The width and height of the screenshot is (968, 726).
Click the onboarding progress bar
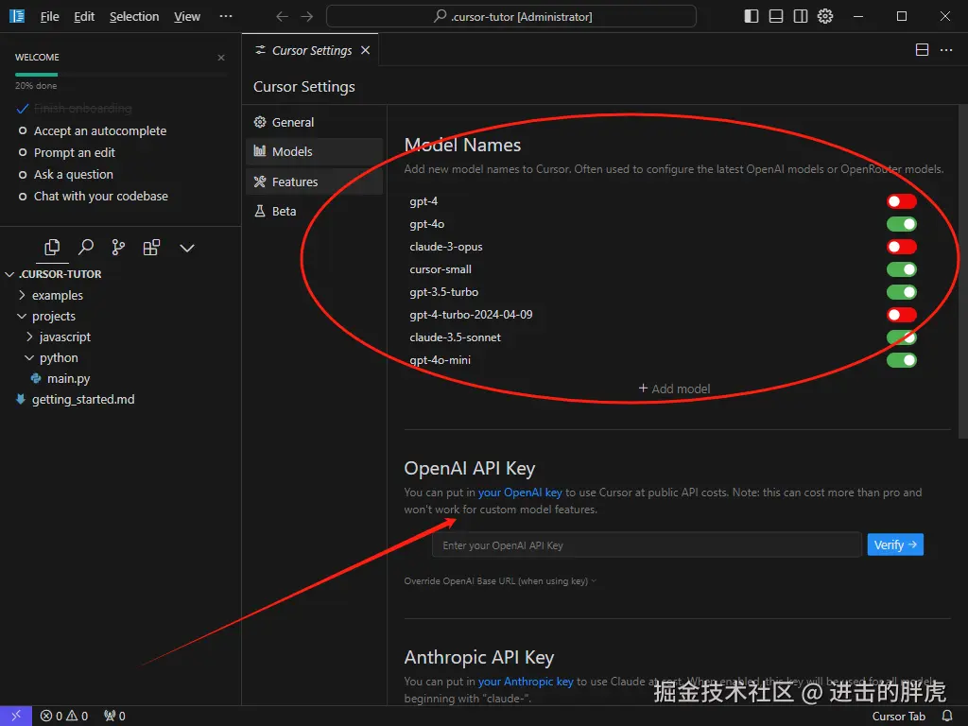tap(121, 75)
